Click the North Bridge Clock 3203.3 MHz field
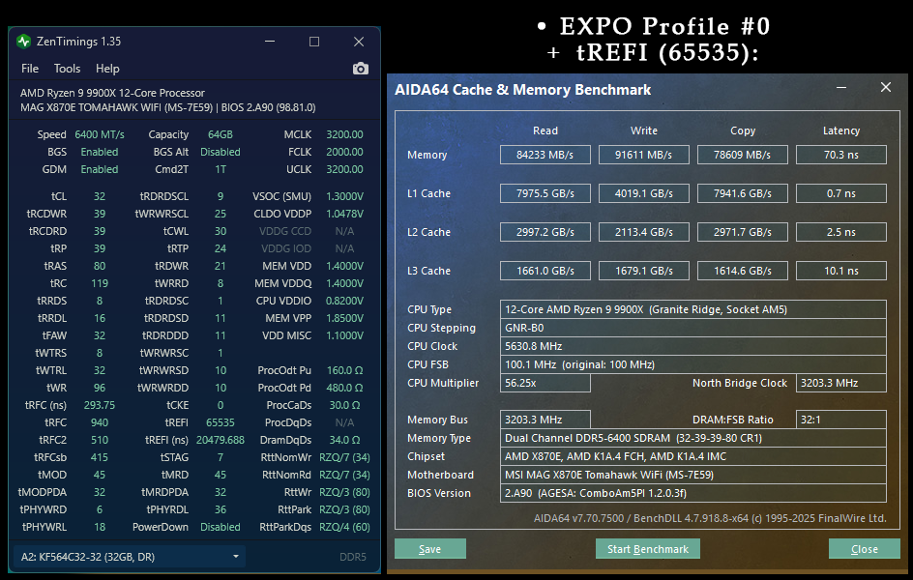 841,383
